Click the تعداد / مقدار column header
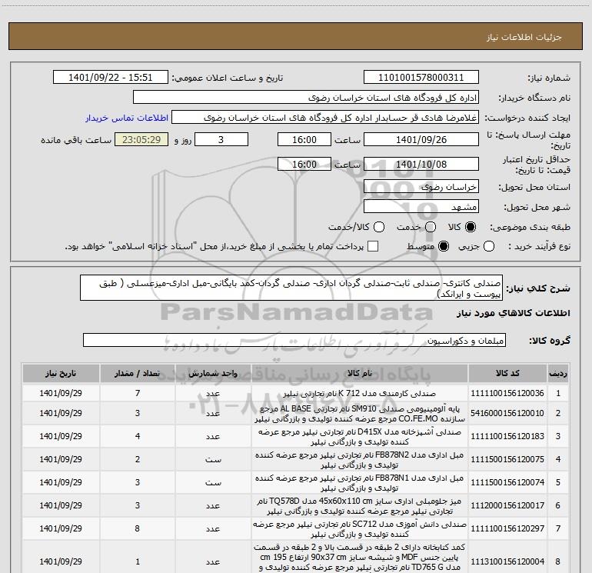 point(138,373)
